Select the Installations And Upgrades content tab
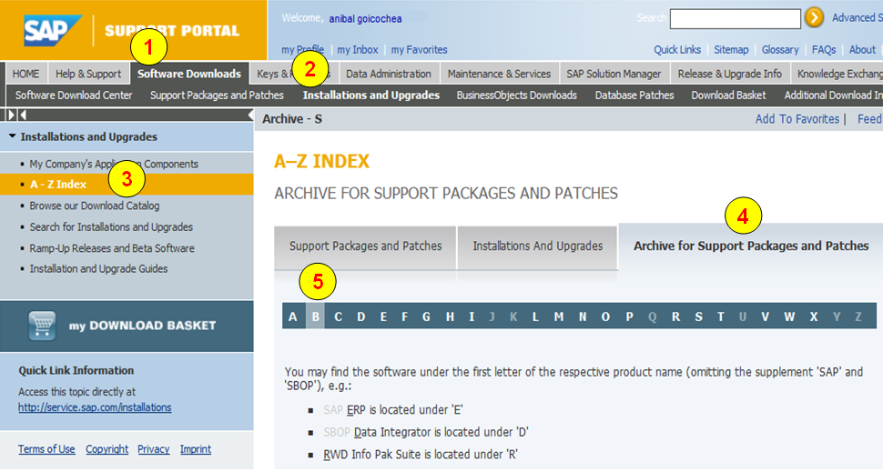Image resolution: width=883 pixels, height=472 pixels. [537, 246]
